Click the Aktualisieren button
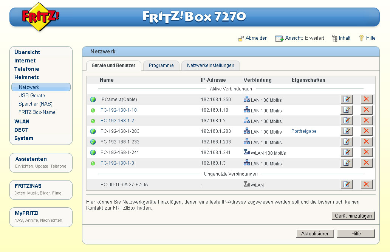The height and width of the screenshot is (252, 390). (x=315, y=233)
